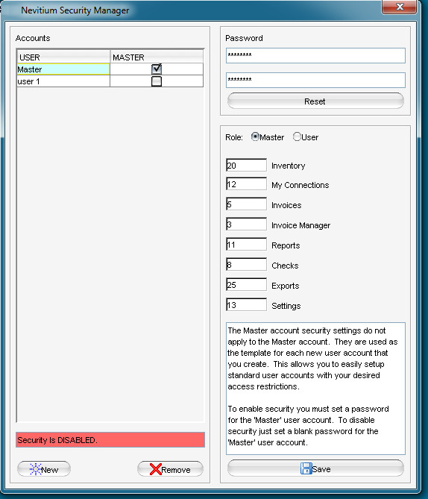Click the Reset password button

315,101
